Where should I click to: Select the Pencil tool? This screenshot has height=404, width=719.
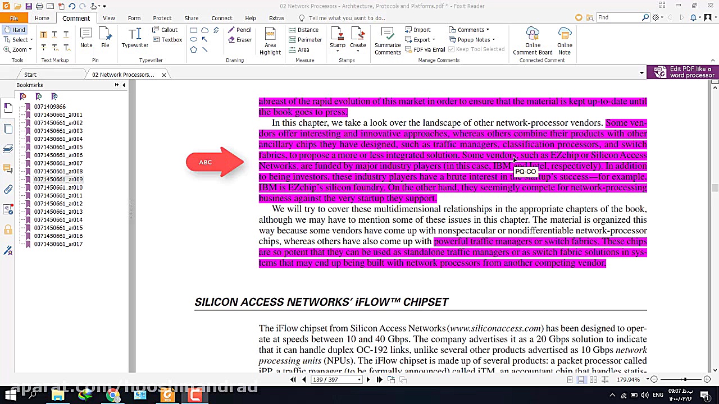[x=240, y=30]
